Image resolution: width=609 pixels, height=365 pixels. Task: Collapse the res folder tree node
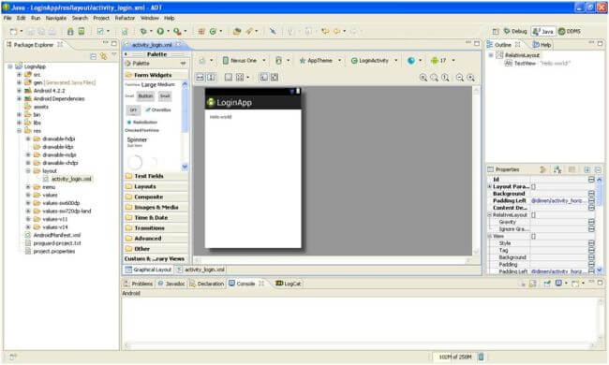tap(19, 131)
